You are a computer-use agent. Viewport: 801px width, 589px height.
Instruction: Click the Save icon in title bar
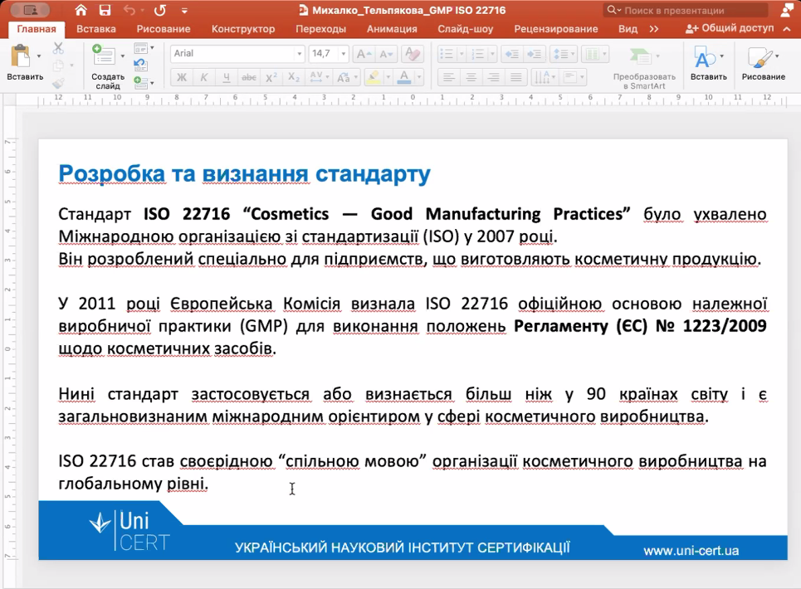[105, 10]
